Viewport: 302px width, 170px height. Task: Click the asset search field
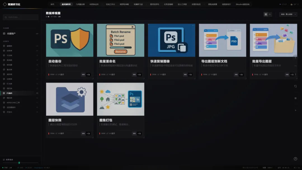(20, 17)
